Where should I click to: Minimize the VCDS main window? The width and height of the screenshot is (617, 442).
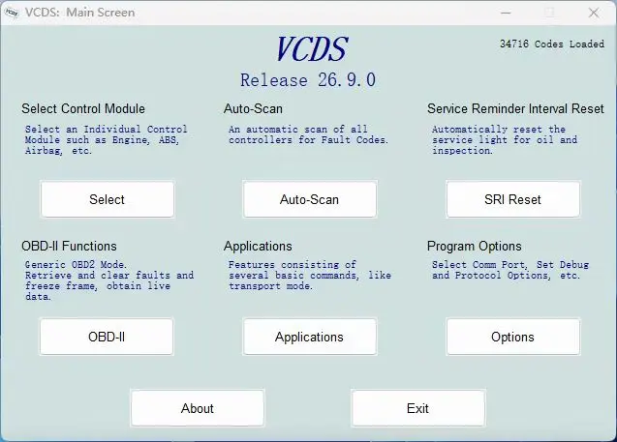click(x=506, y=13)
